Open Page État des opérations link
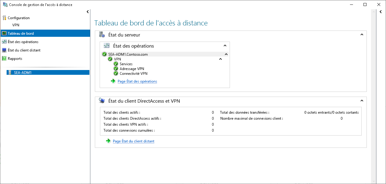 [x=137, y=81]
